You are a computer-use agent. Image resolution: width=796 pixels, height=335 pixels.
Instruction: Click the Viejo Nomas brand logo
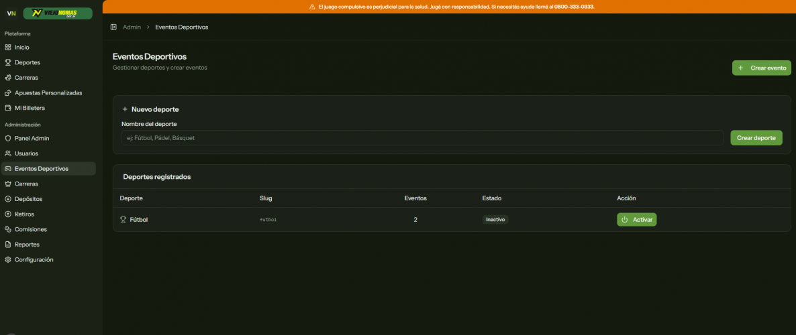[x=58, y=13]
